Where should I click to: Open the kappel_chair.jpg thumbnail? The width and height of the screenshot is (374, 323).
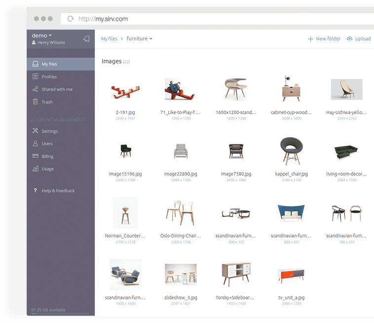click(x=291, y=151)
